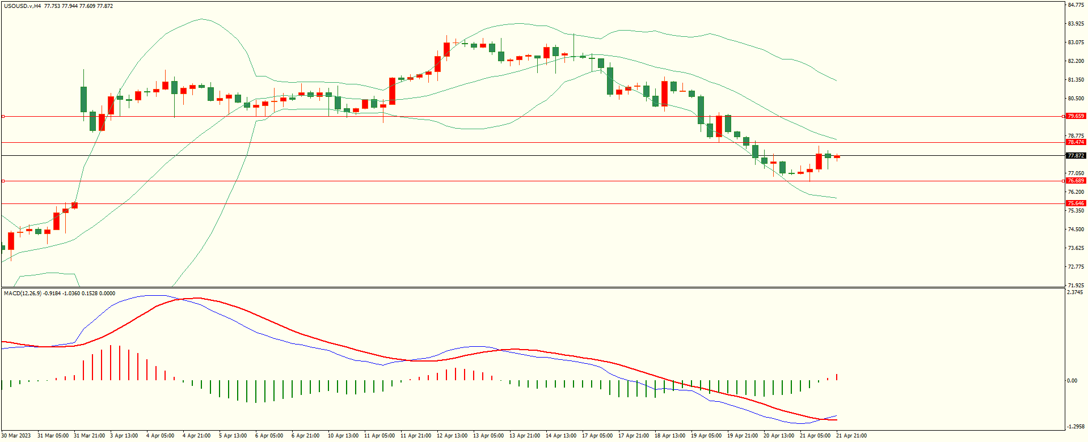Click the 31 Mar 21:00 time label
The height and width of the screenshot is (442, 1088).
pyautogui.click(x=89, y=436)
